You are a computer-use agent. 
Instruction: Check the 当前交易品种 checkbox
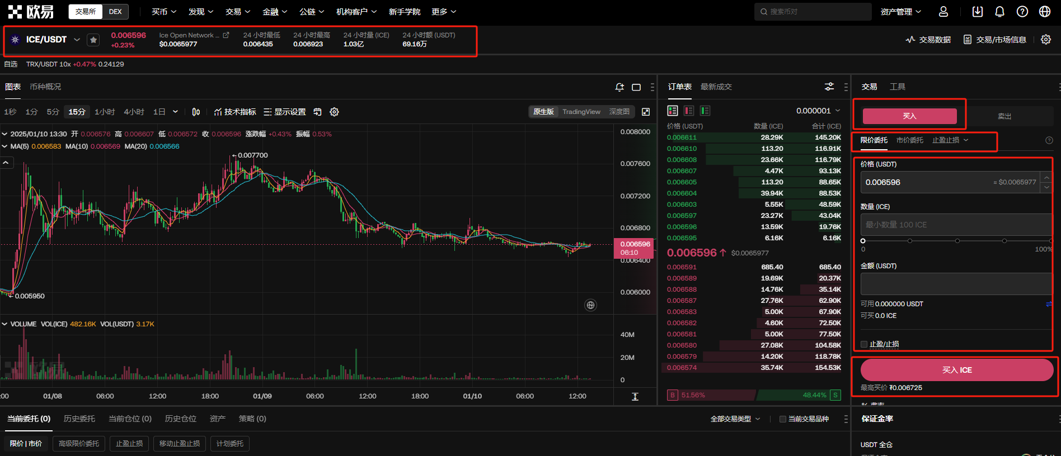[x=783, y=419]
